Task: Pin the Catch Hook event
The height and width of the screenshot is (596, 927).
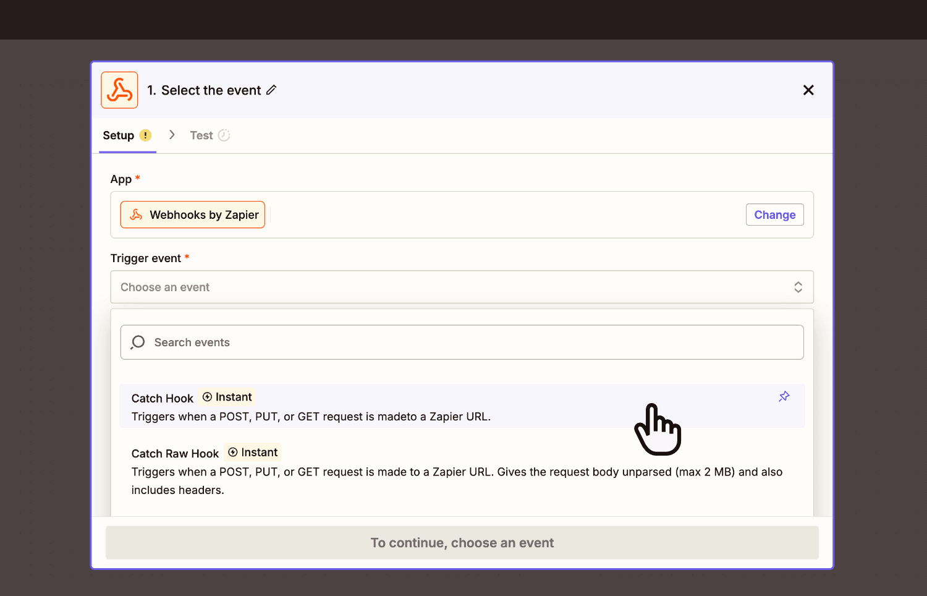Action: pos(784,396)
